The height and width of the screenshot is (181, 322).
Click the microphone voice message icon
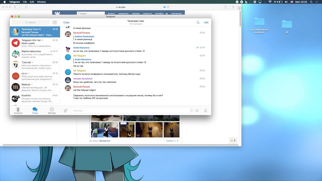[206, 110]
